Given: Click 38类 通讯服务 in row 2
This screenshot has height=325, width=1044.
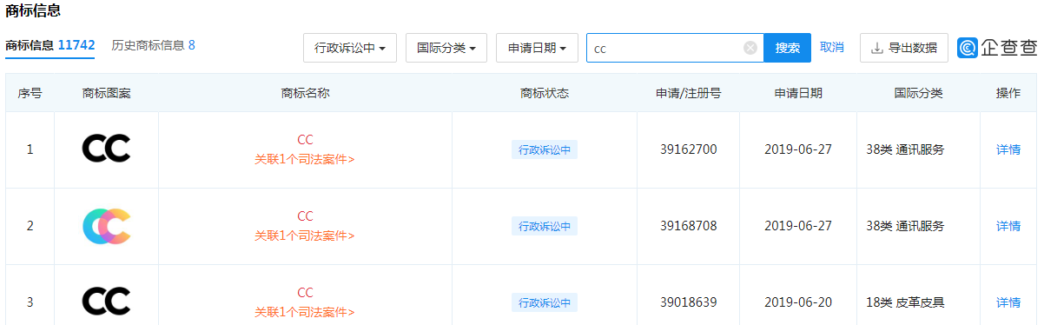Looking at the screenshot, I should [905, 226].
